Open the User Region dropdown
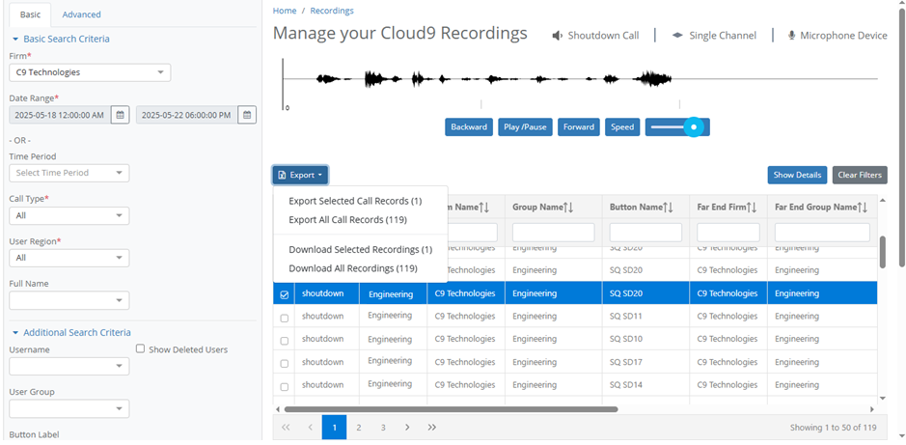This screenshot has height=445, width=906. coord(69,258)
